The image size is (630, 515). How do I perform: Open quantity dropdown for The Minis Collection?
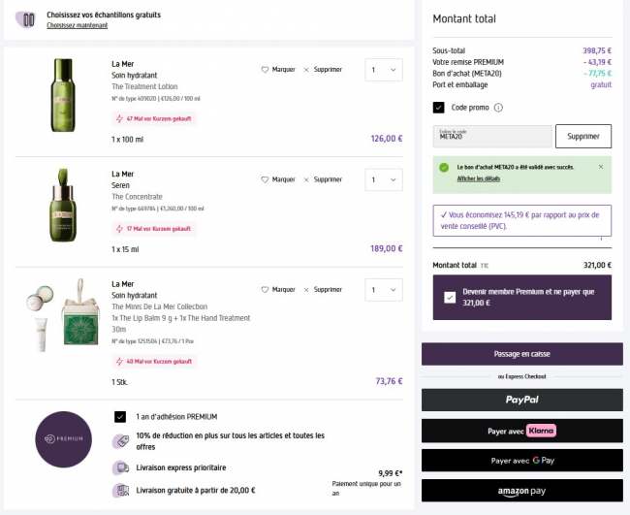point(383,289)
